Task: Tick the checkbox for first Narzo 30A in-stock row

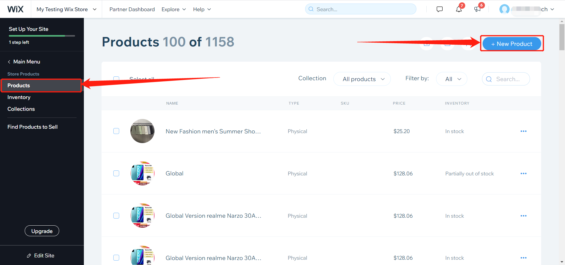Action: coord(116,216)
